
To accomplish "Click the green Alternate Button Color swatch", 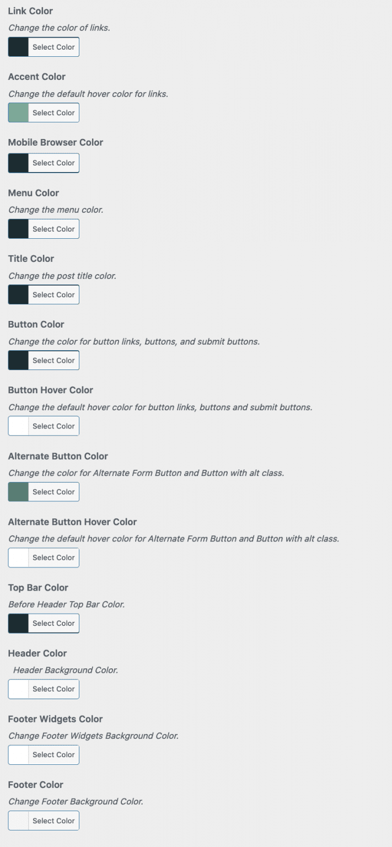I will 17,491.
